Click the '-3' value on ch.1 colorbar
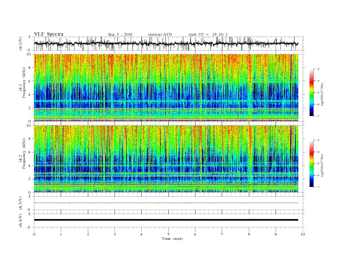The width and height of the screenshot is (341, 263). tap(318, 69)
